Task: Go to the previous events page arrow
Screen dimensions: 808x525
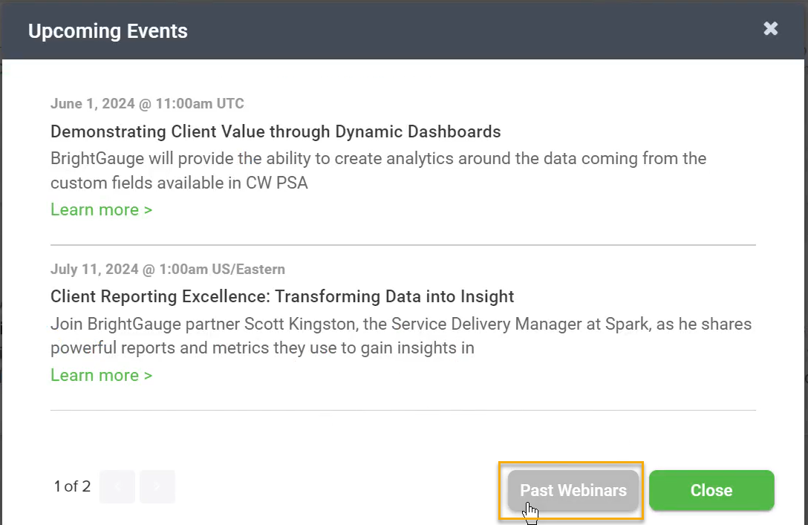Action: point(117,486)
